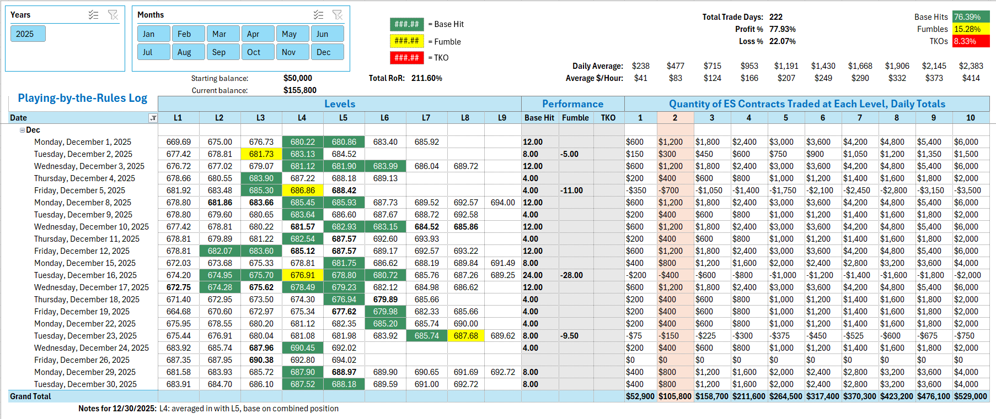Toggle the Dec month slicer button
This screenshot has width=996, height=419.
tap(327, 52)
